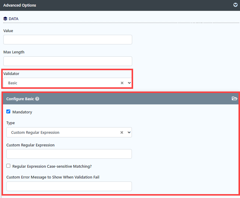Click the Advanced Options header title
This screenshot has width=240, height=198.
point(20,5)
